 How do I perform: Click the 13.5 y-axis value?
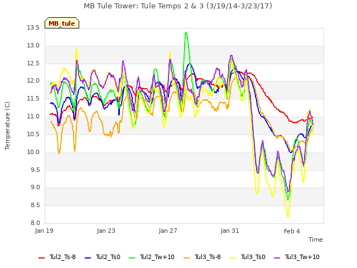pyautogui.click(x=33, y=28)
